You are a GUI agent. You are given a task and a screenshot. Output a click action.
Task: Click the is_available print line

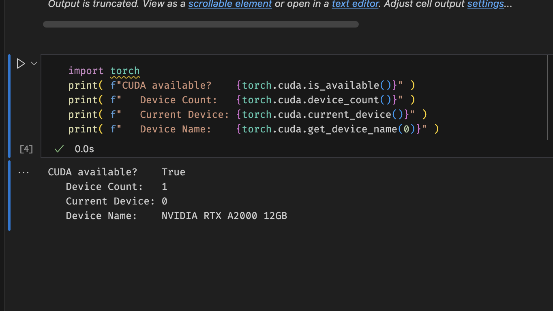point(242,85)
